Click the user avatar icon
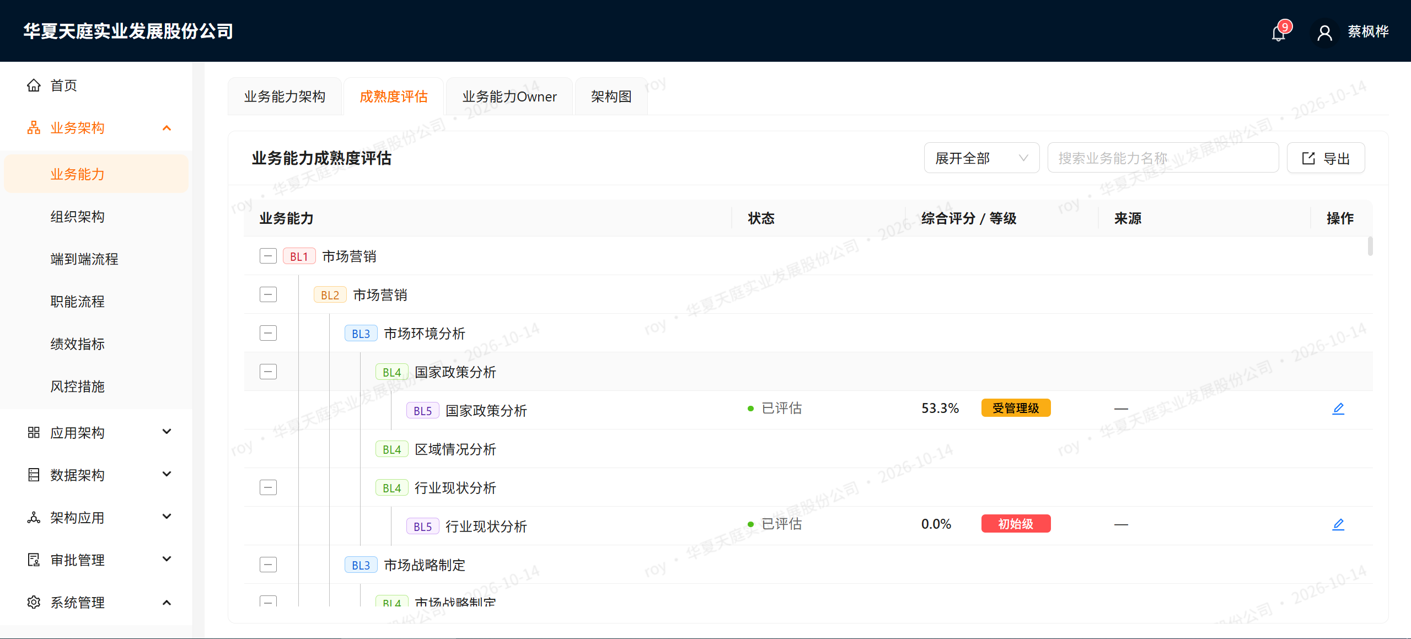Screen dimensions: 1411x639 [x=1324, y=34]
